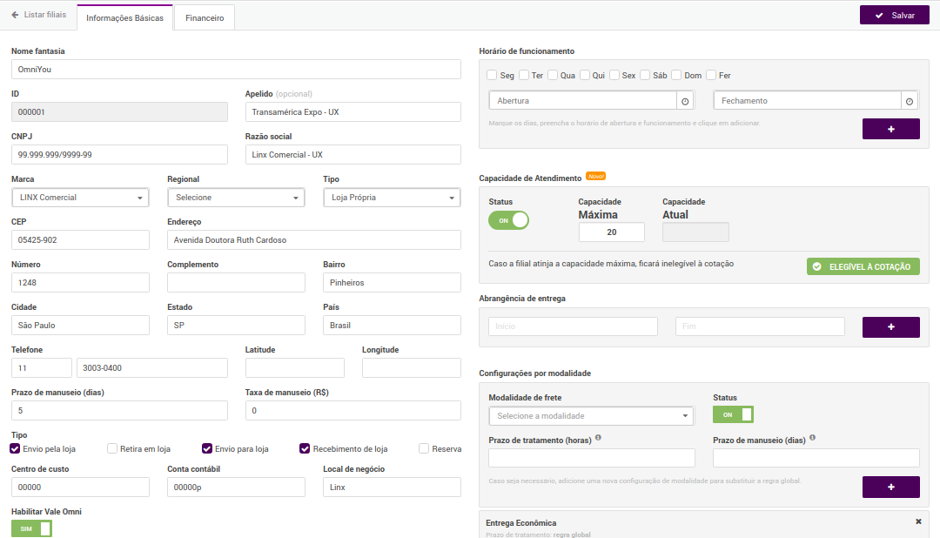The width and height of the screenshot is (940, 538).
Task: Click Local de negócio field
Action: pos(392,487)
